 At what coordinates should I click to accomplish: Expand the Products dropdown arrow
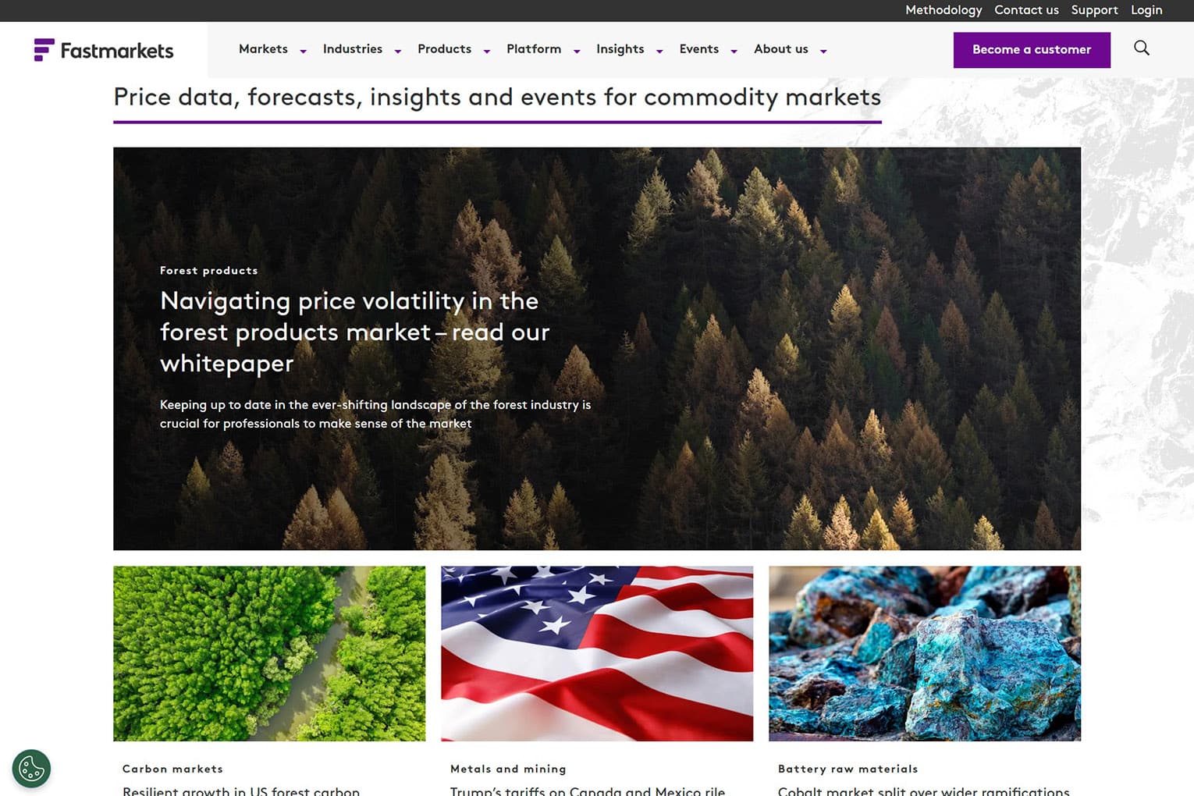click(487, 51)
